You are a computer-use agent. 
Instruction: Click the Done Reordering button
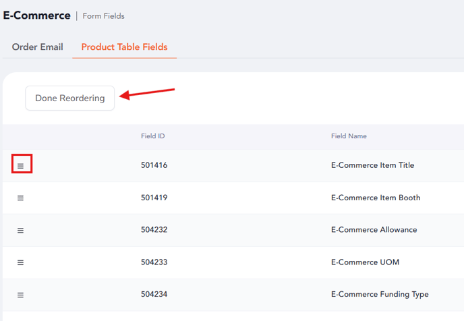click(x=70, y=98)
